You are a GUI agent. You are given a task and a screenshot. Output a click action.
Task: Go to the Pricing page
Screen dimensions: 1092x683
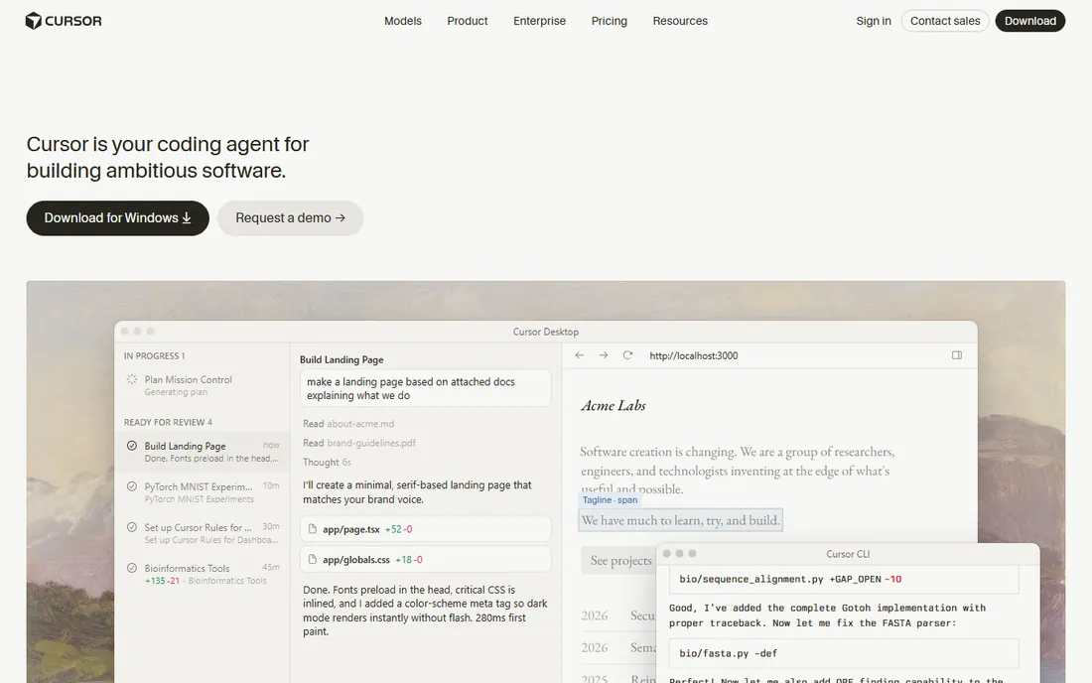click(x=610, y=21)
